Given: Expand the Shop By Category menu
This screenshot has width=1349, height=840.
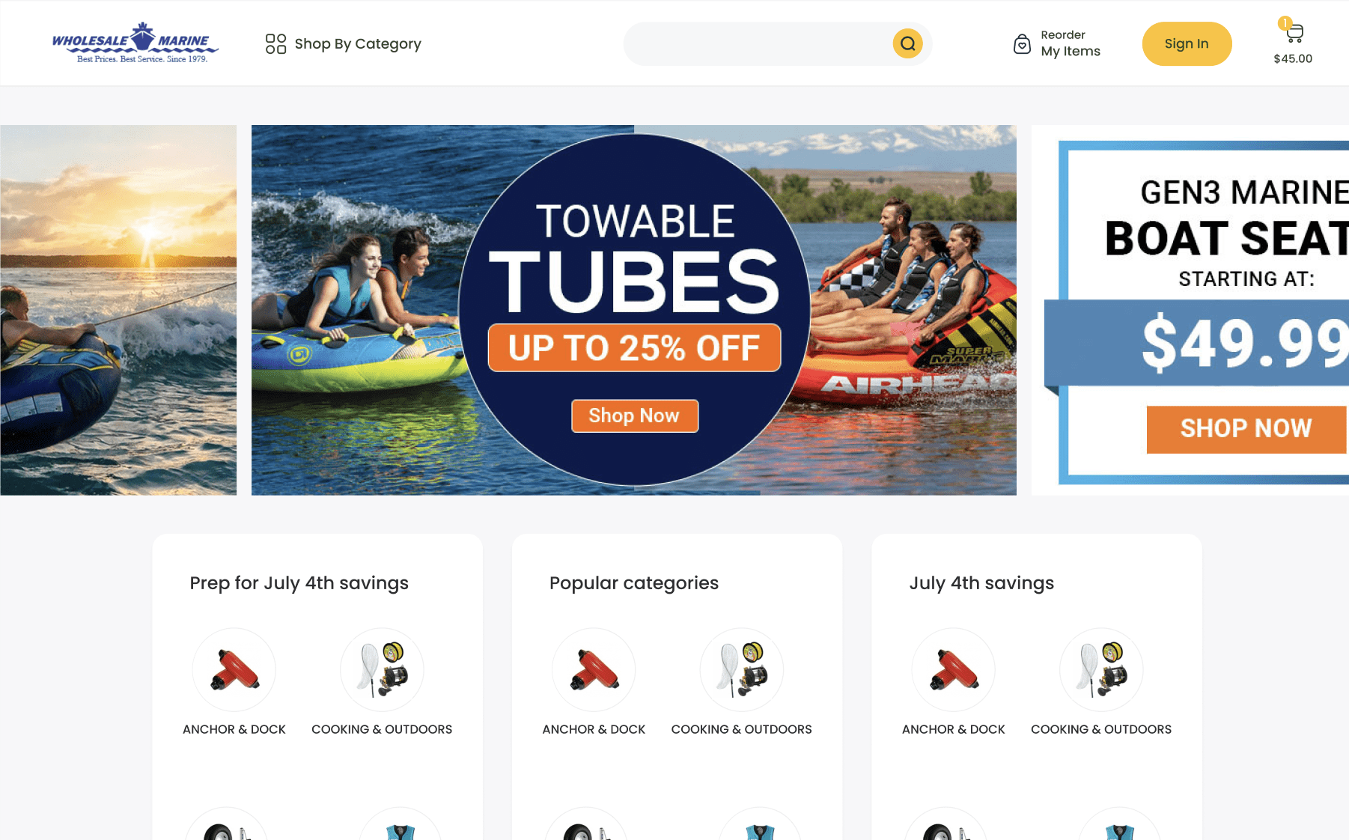Looking at the screenshot, I should [343, 43].
